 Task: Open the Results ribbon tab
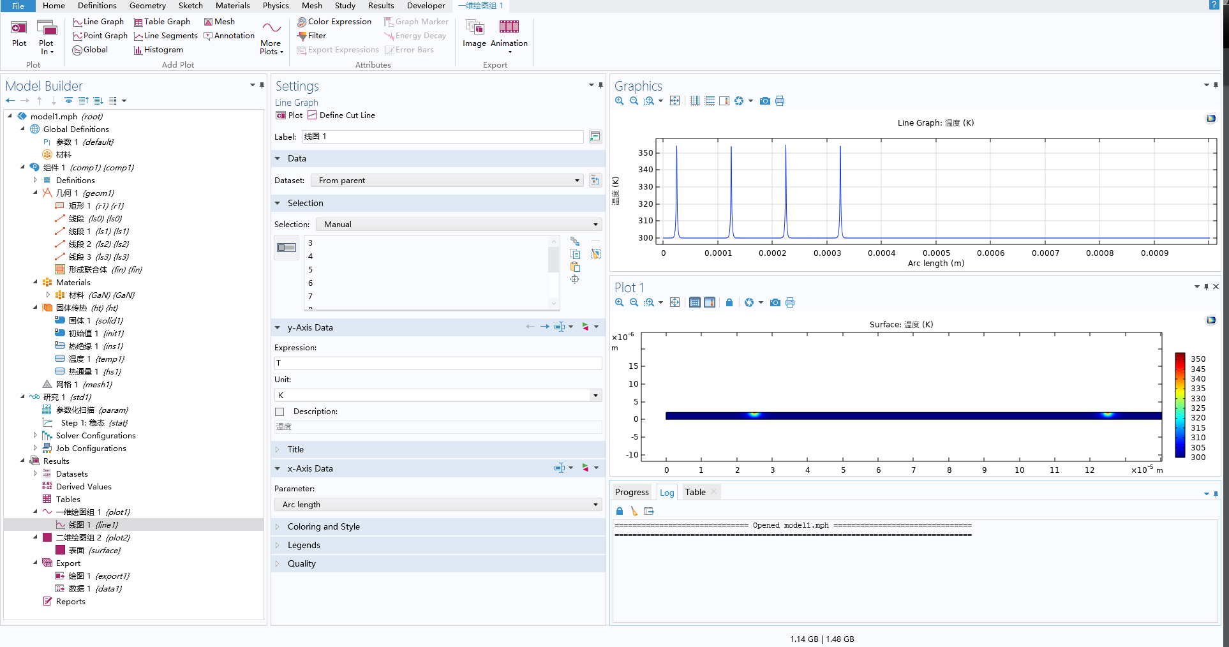point(381,6)
